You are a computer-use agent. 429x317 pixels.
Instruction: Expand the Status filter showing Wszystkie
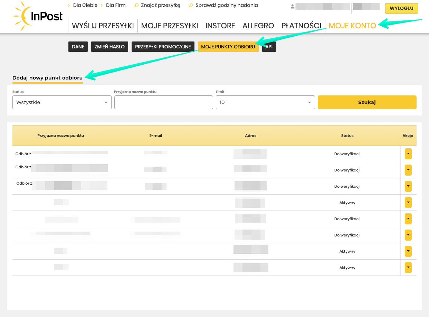(x=62, y=102)
